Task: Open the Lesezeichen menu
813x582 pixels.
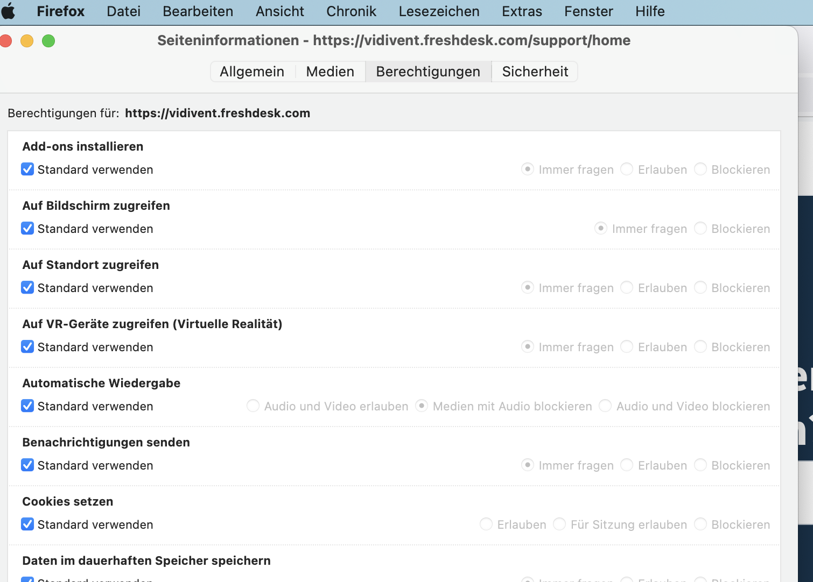Action: coord(439,11)
